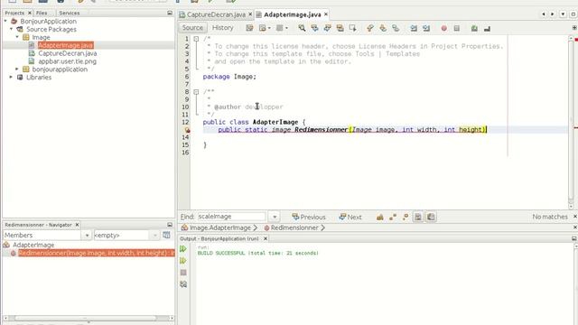Open the Back navigation dropdown arrow
The width and height of the screenshot is (578, 325).
(x=269, y=28)
